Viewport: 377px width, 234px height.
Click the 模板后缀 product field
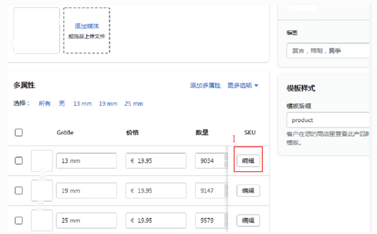tap(329, 120)
